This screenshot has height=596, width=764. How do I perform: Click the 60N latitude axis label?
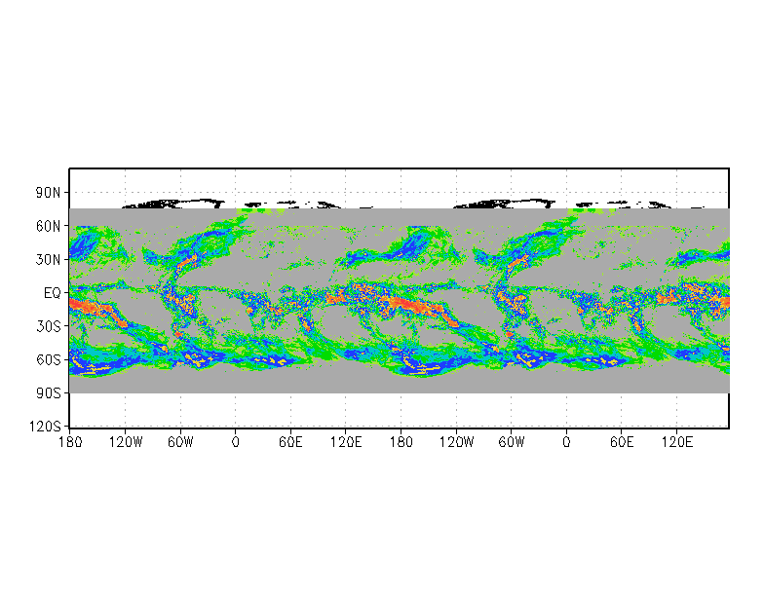tap(48, 226)
